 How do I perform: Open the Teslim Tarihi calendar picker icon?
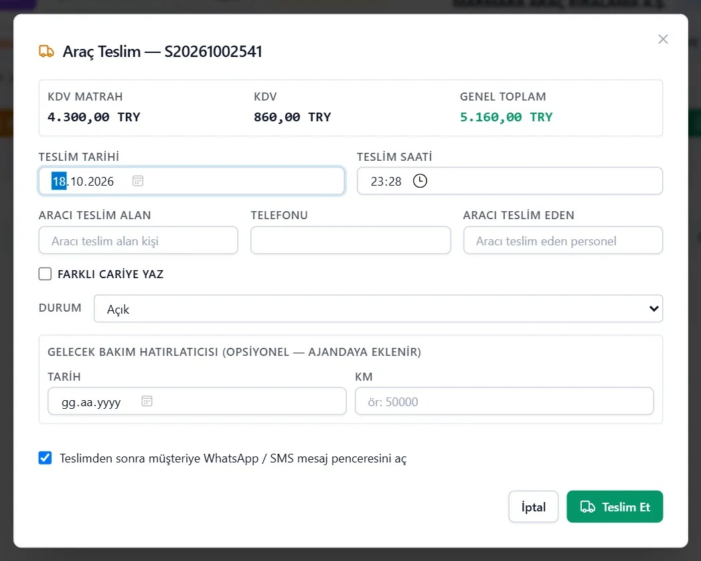[x=138, y=181]
